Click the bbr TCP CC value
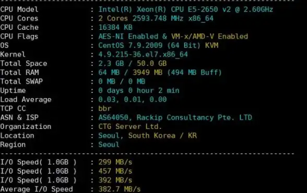The height and width of the screenshot is (193, 307). pyautogui.click(x=105, y=108)
